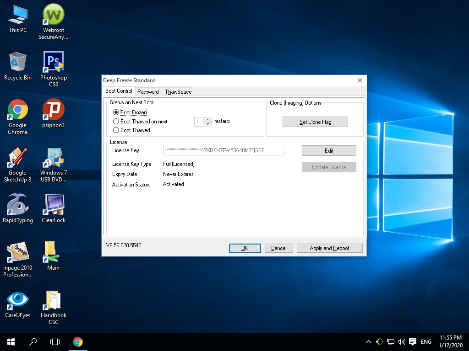
Task: Confirm with the OK button
Action: pyautogui.click(x=245, y=248)
